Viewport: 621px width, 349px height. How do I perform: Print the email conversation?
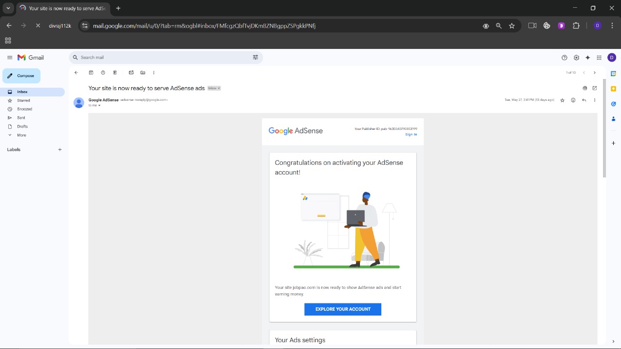pyautogui.click(x=585, y=88)
